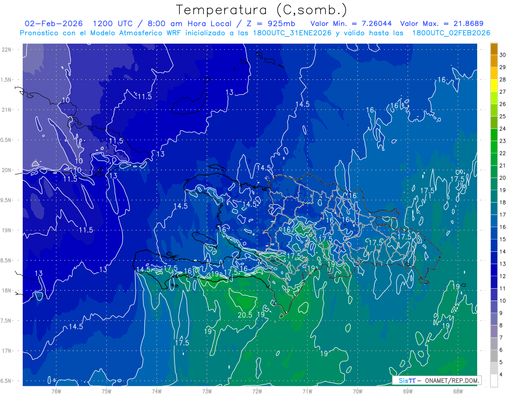Click the "22" label on the color scale
Viewport: 514px width, 397px height.
tap(502, 153)
